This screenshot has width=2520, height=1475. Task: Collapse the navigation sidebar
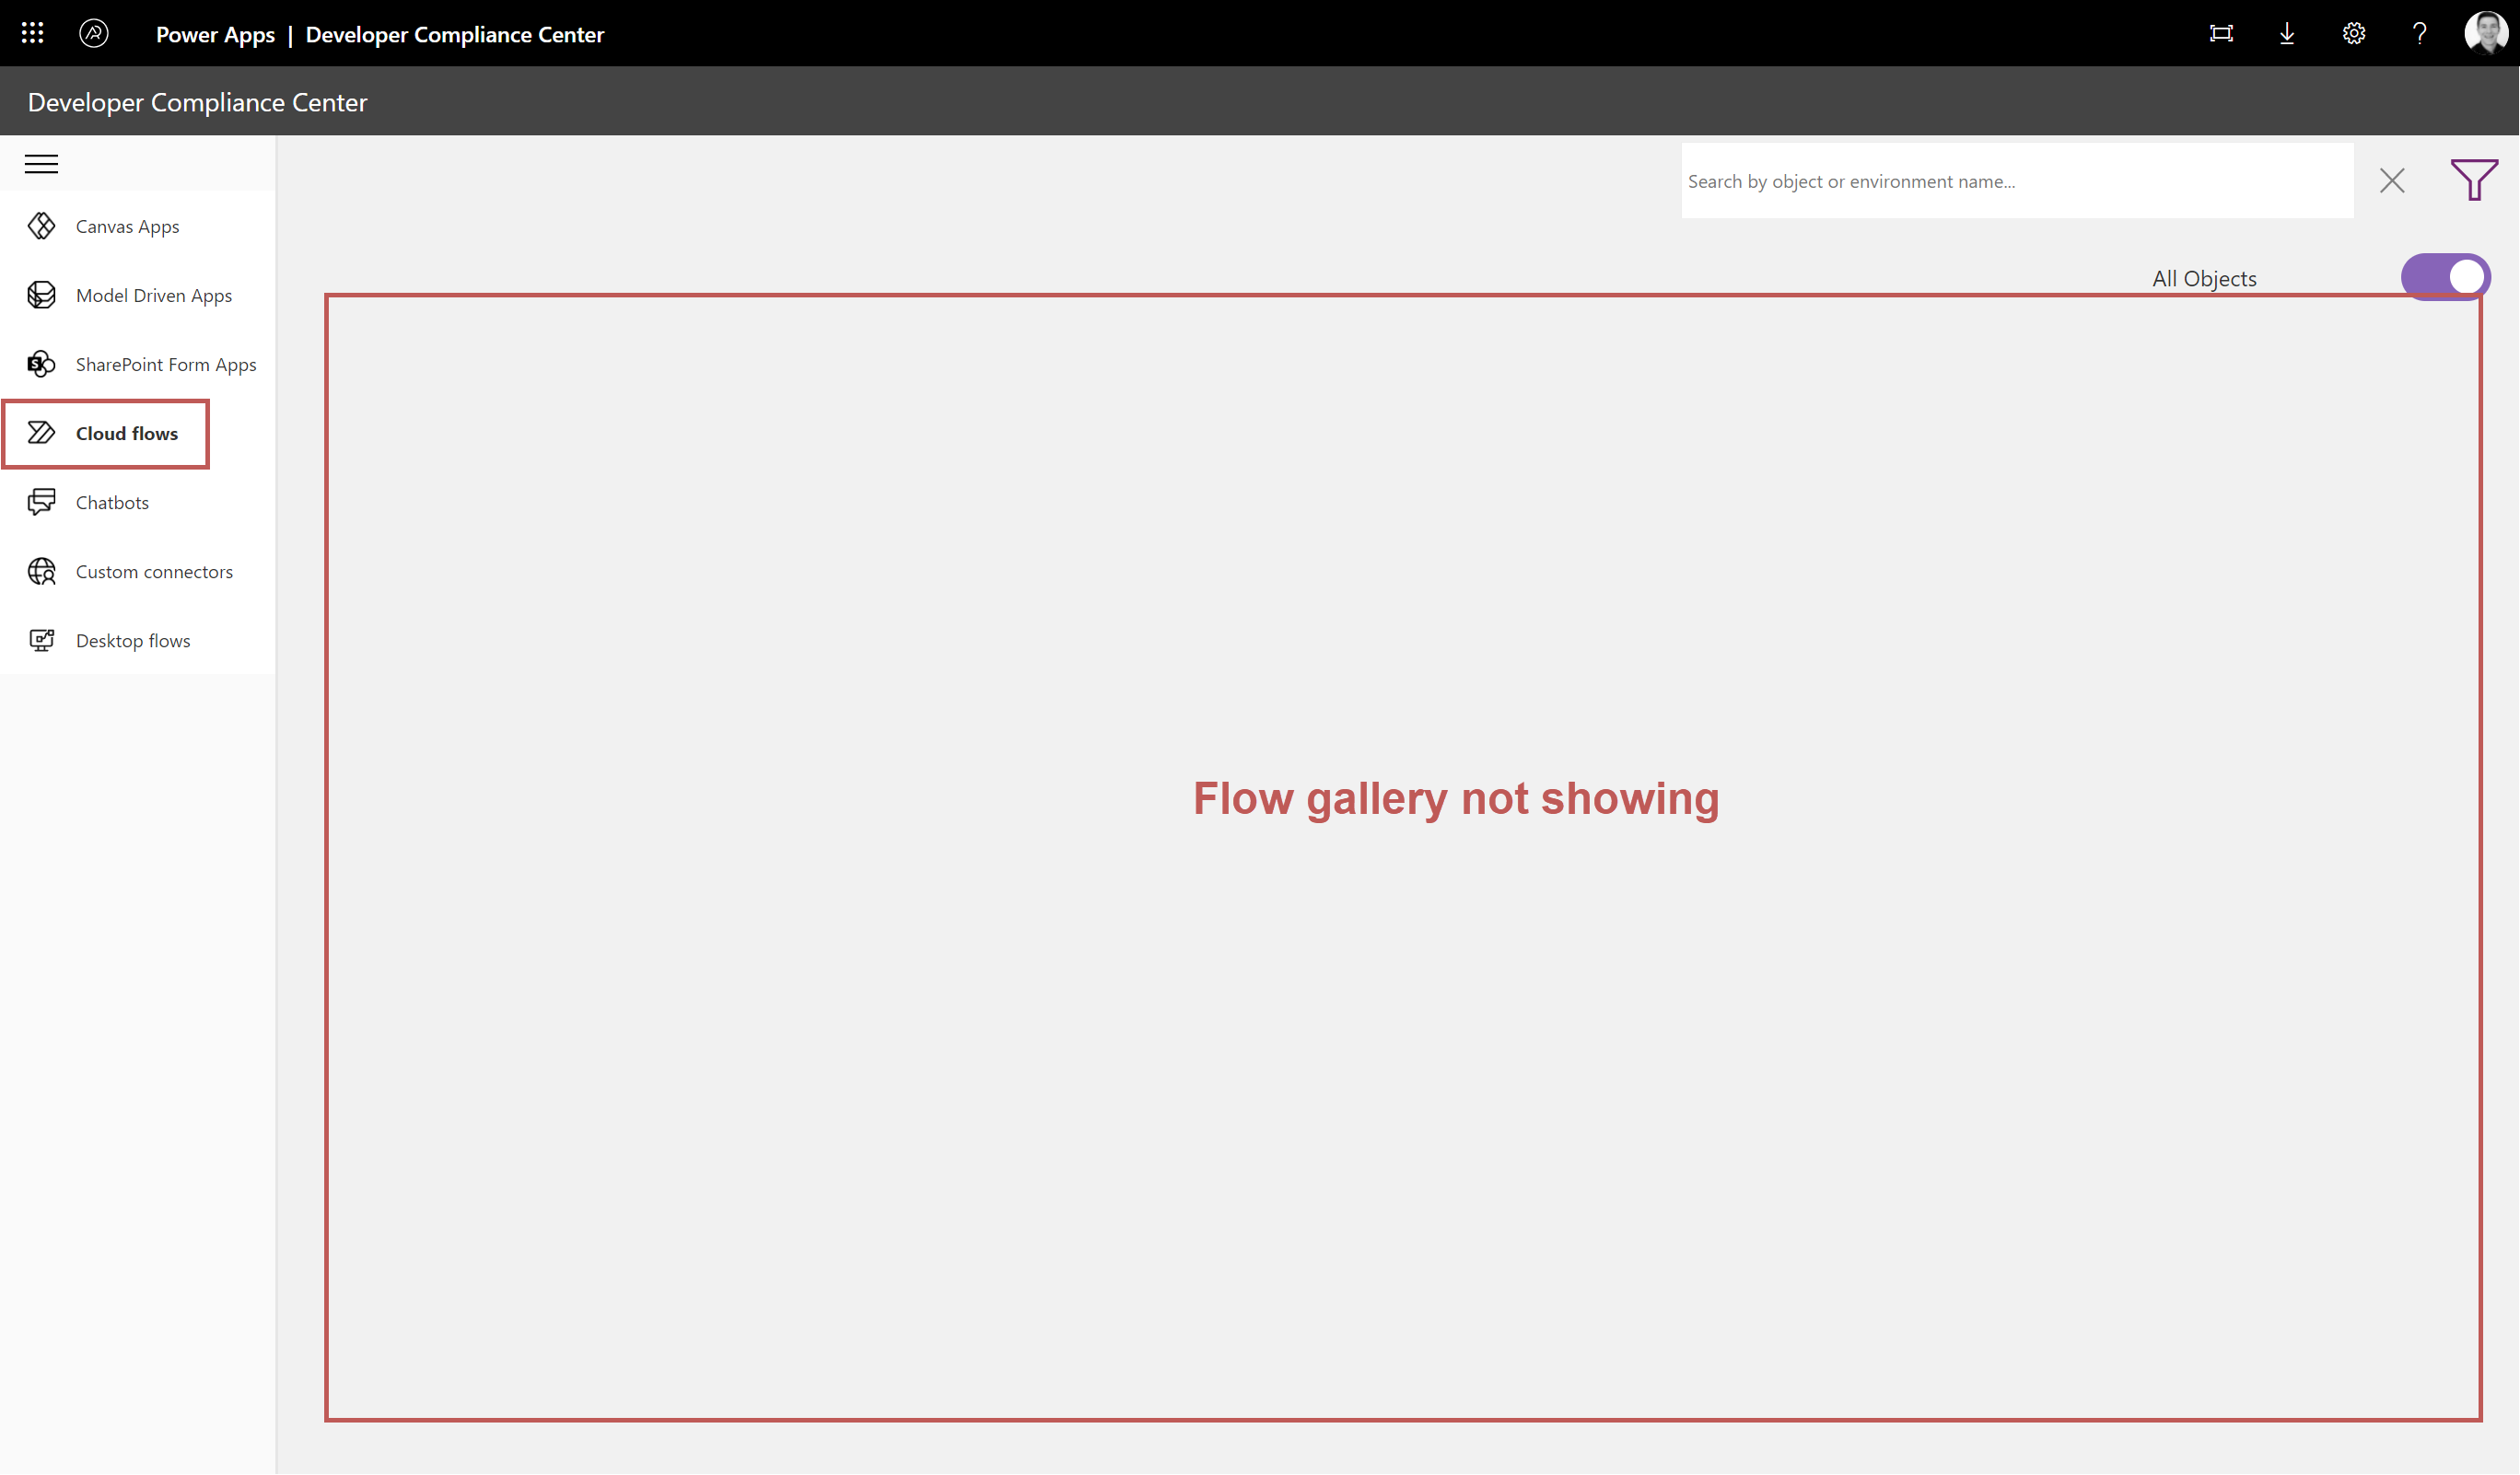coord(41,164)
